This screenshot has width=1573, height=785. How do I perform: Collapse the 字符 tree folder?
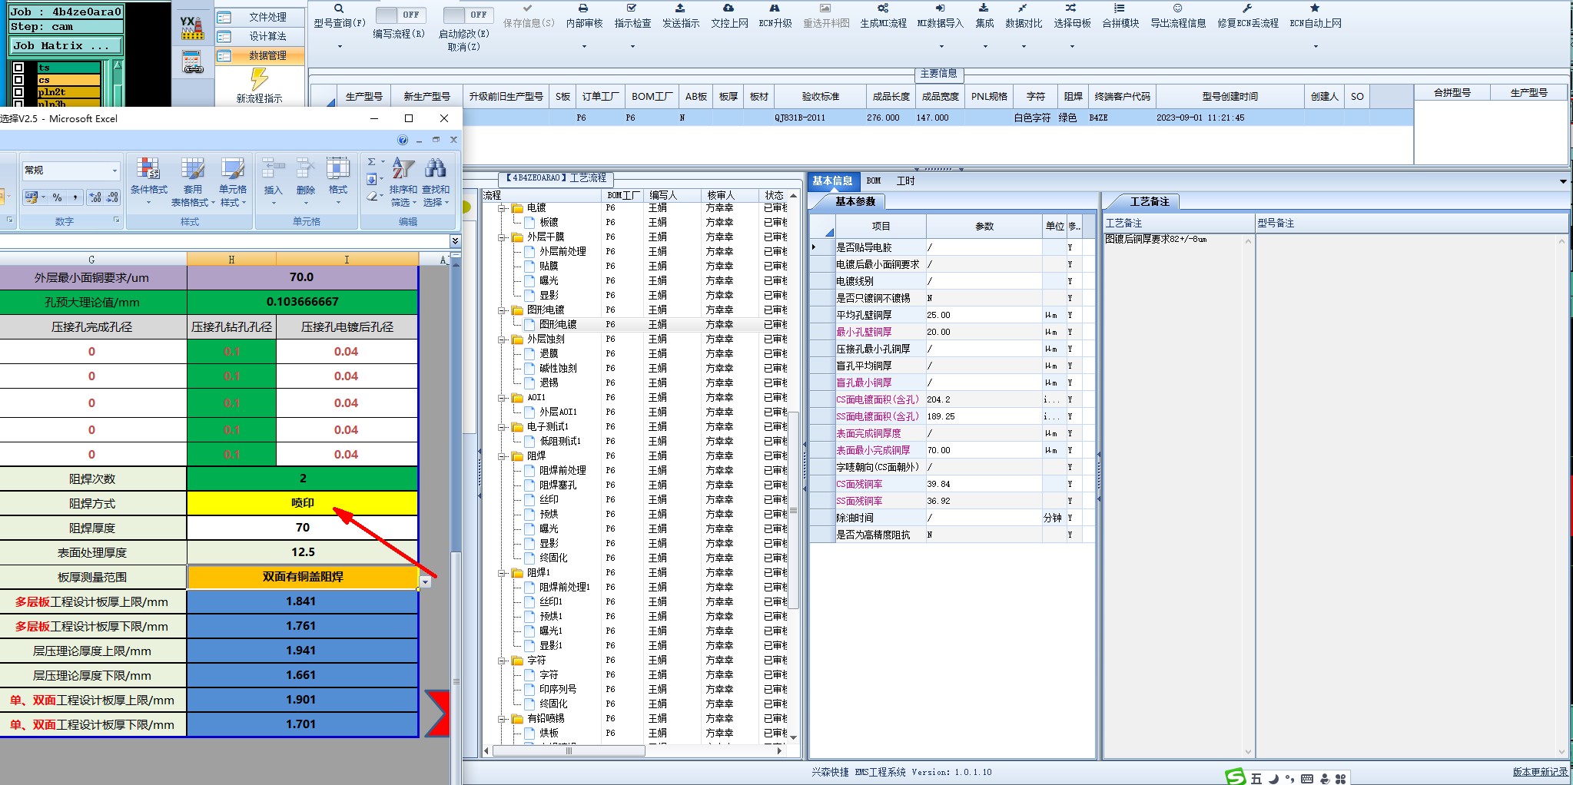point(502,661)
